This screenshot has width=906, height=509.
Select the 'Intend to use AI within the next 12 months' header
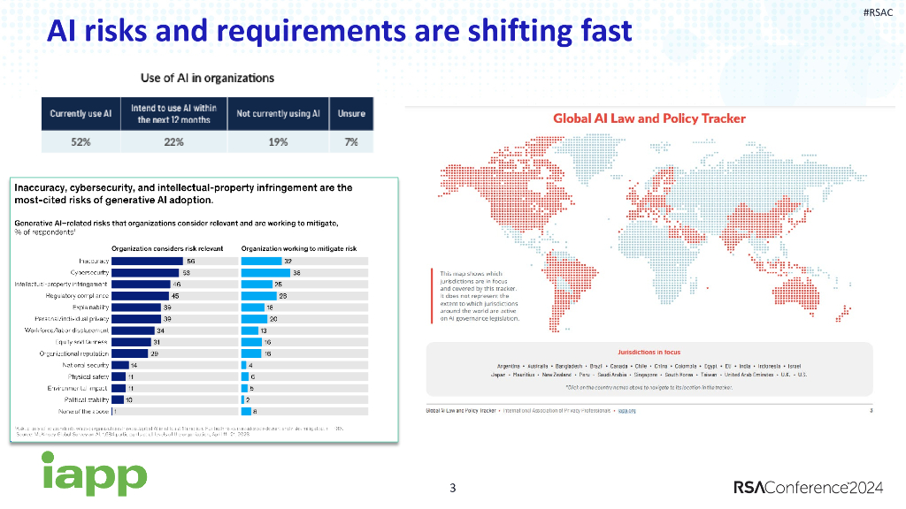[174, 114]
